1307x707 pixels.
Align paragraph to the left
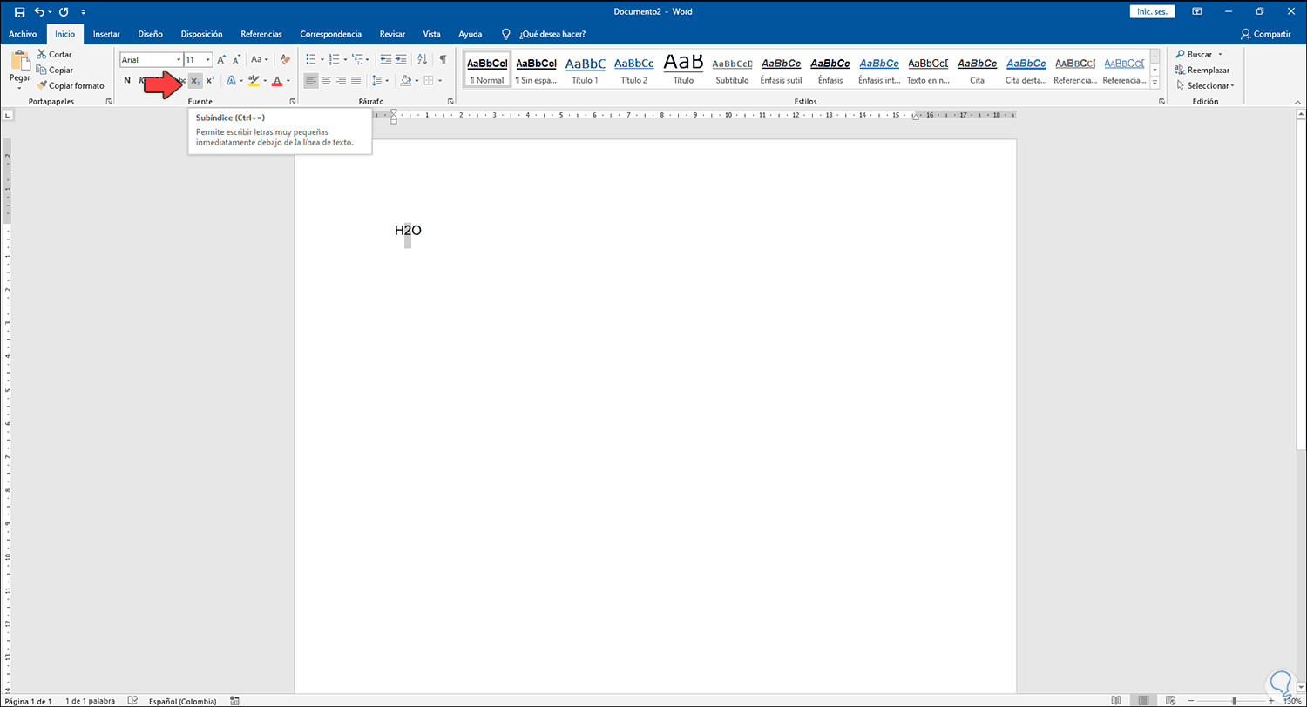(311, 81)
